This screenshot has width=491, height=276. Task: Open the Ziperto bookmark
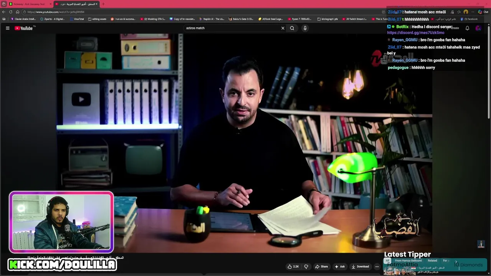[x=53, y=19]
